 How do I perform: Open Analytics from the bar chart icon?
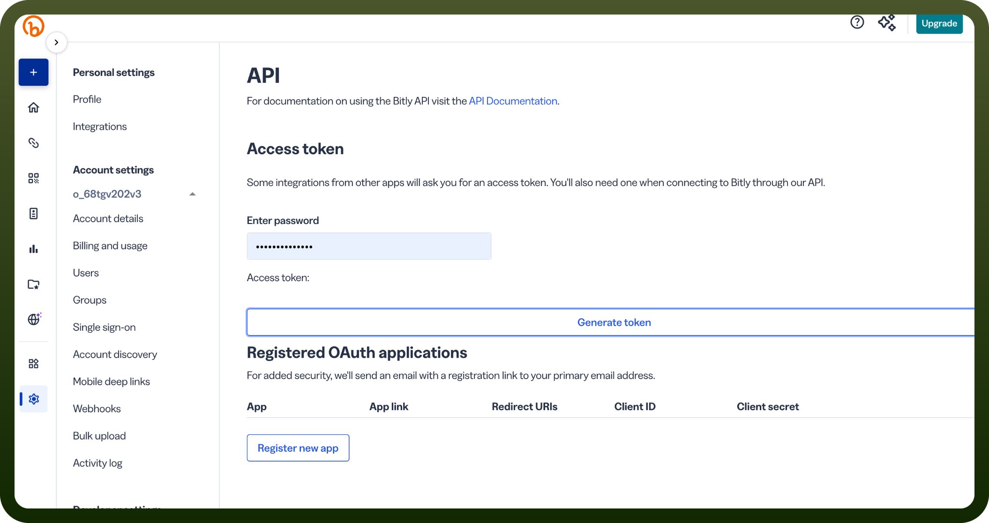[x=33, y=249]
